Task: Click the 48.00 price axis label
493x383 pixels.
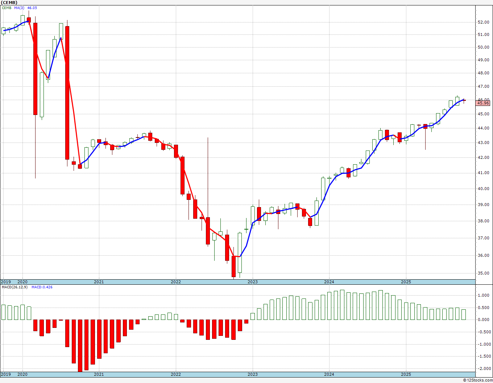Action: point(484,73)
